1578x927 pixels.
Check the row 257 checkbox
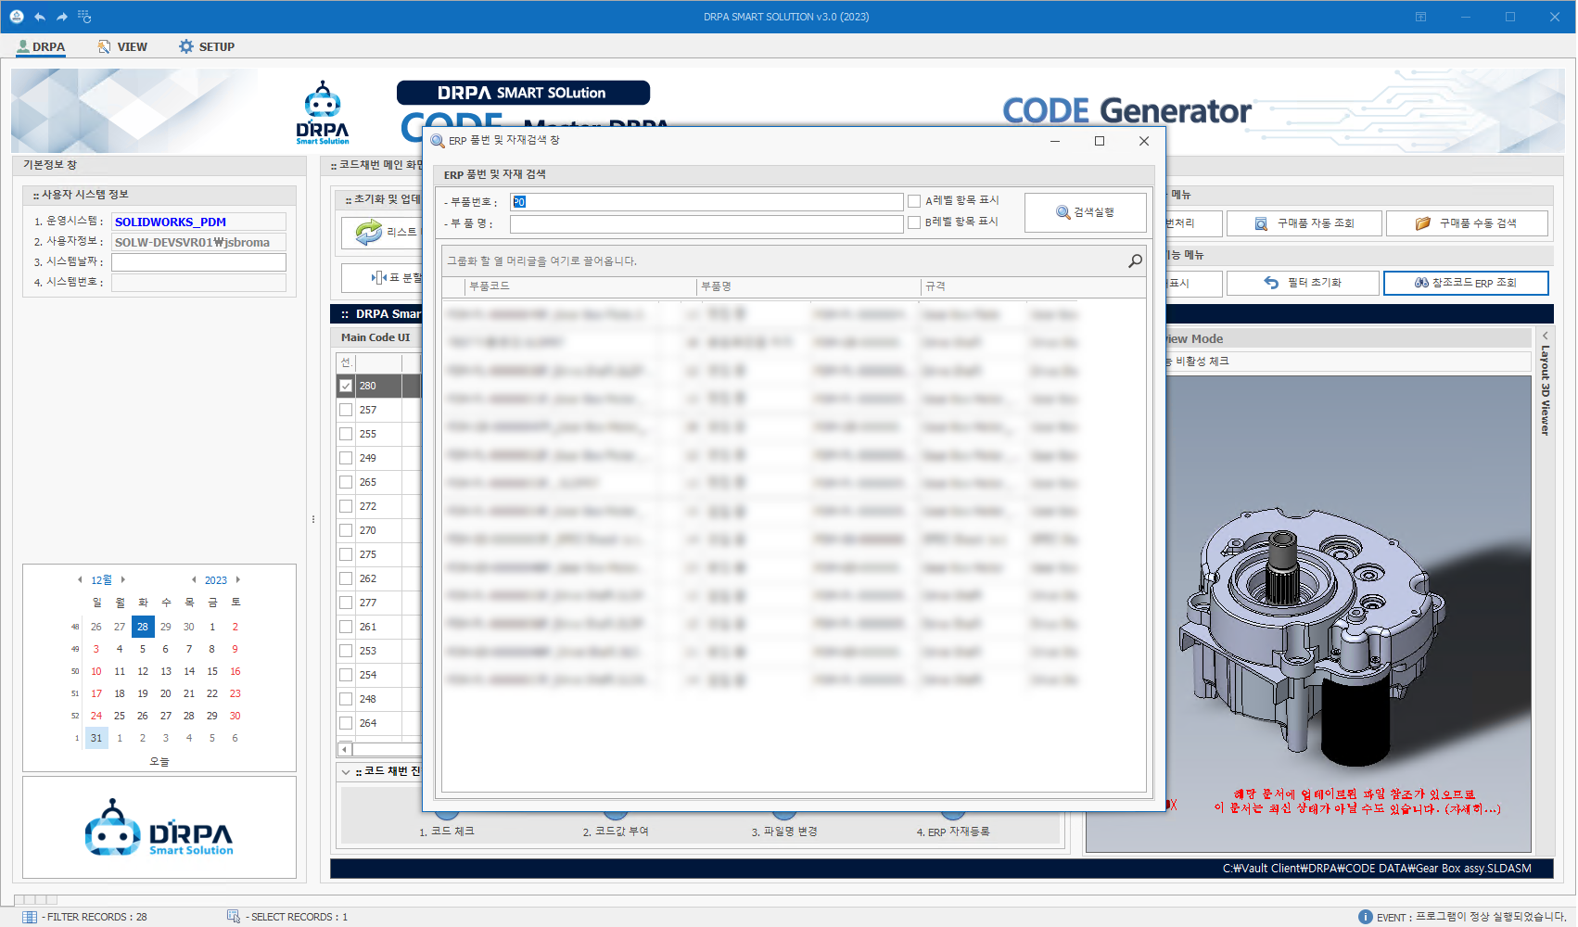coord(346,410)
